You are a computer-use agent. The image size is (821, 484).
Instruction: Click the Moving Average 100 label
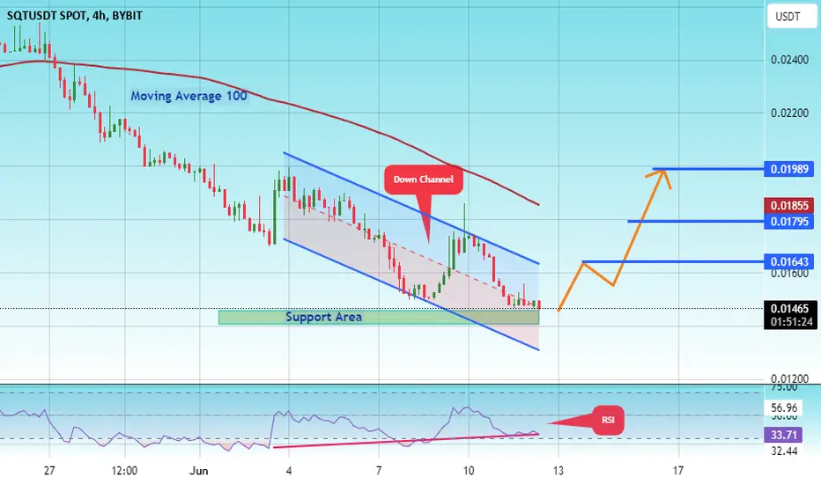coord(189,96)
